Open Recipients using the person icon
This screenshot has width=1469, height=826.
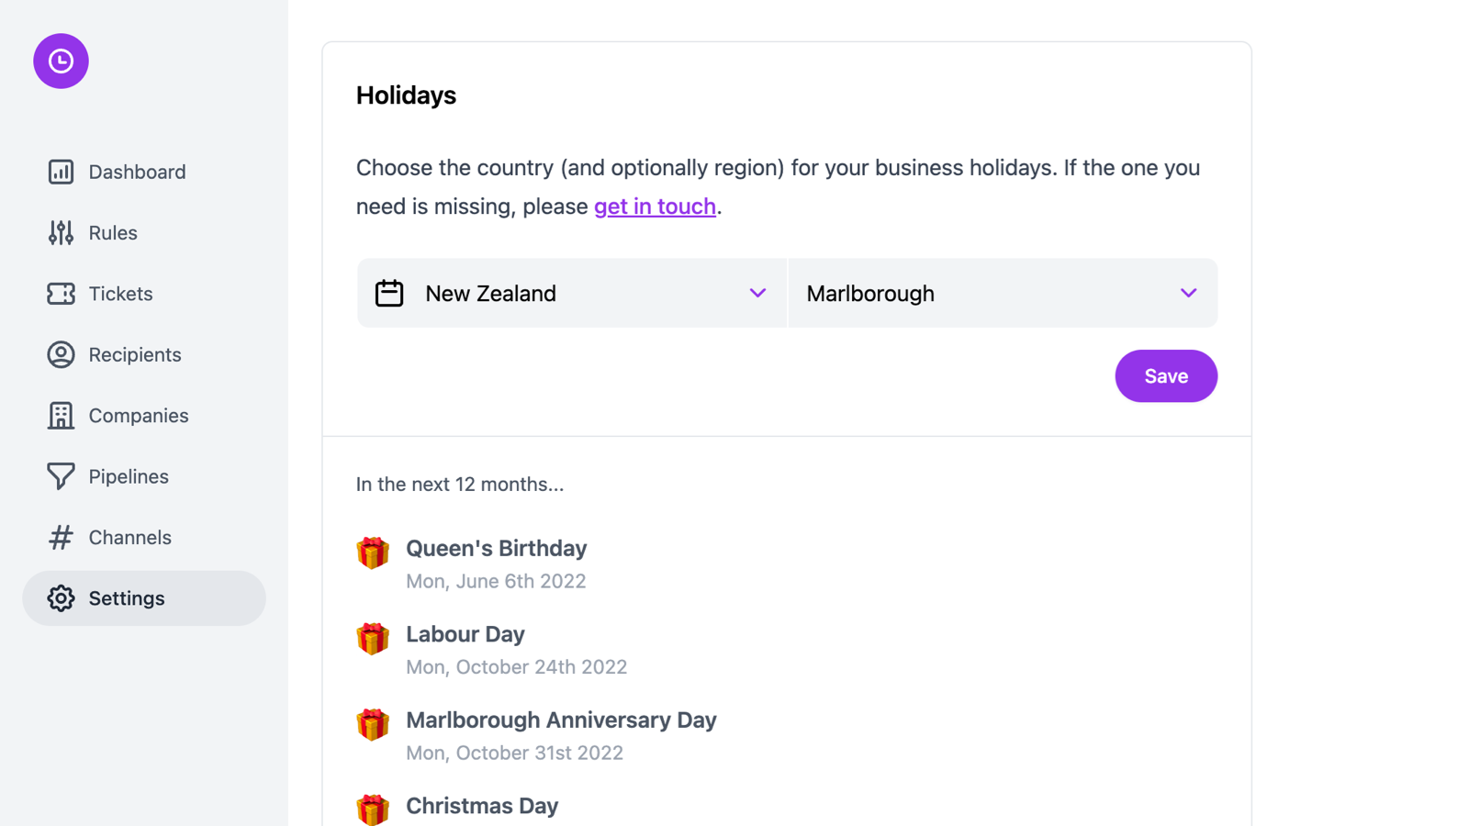coord(60,354)
